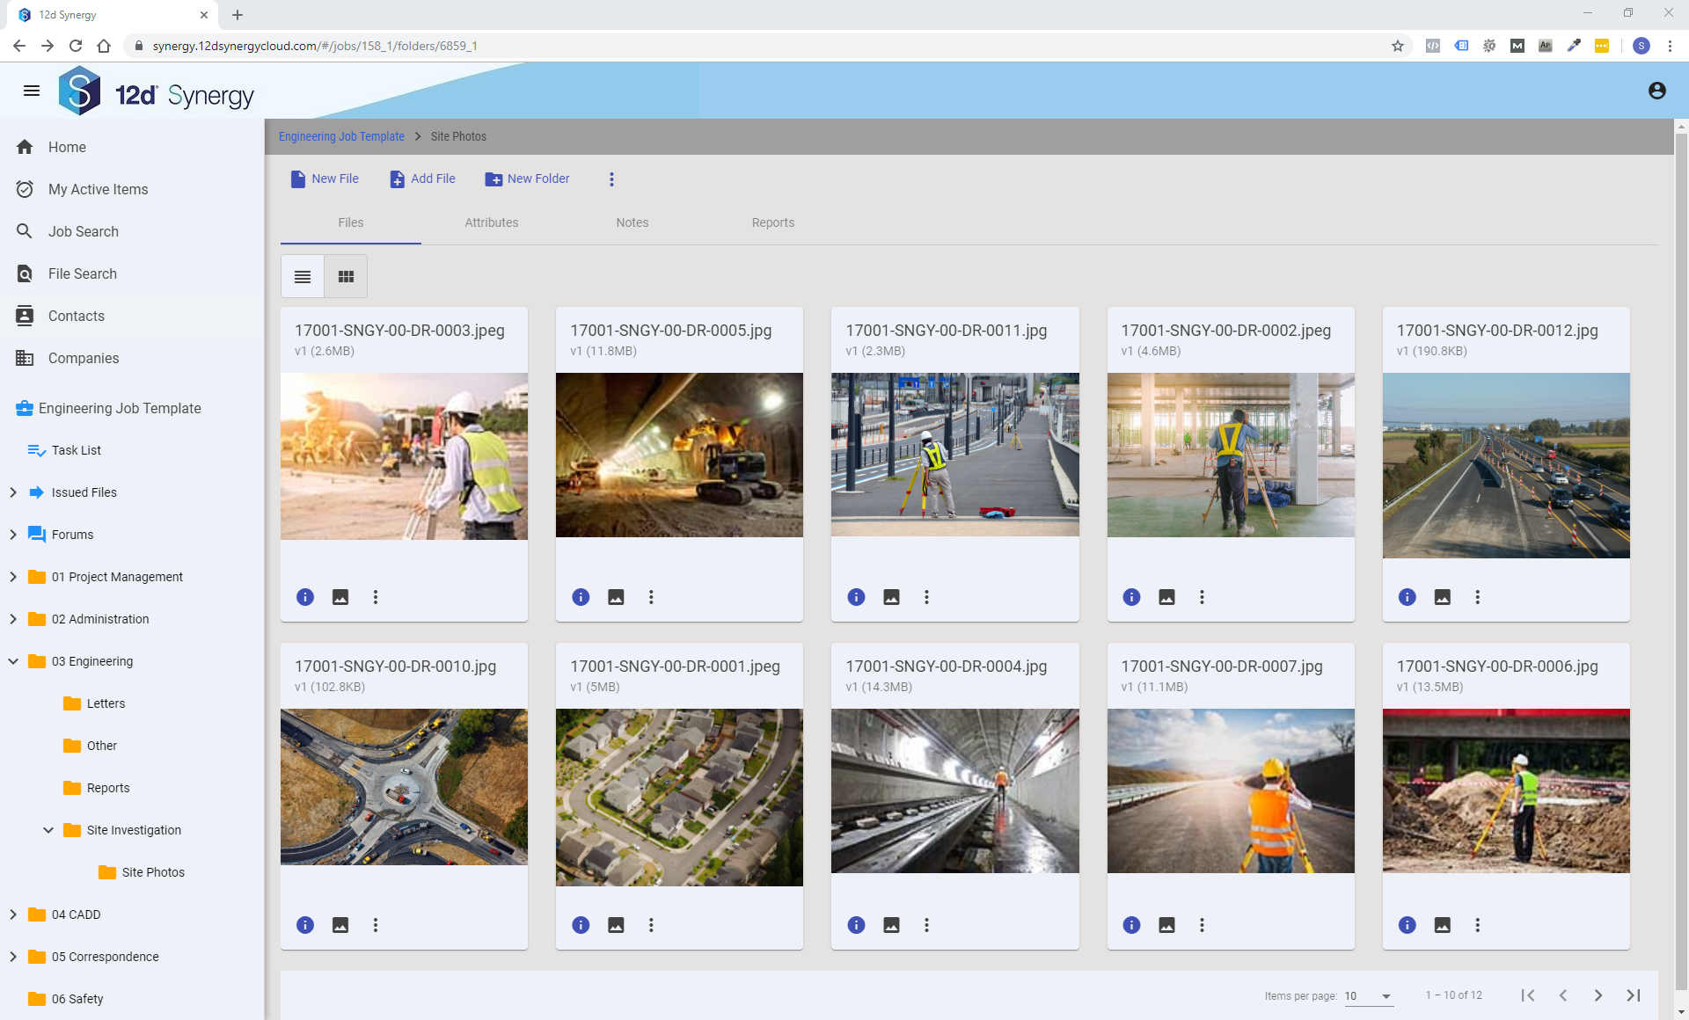The width and height of the screenshot is (1689, 1020).
Task: Click the user account icon
Action: pyautogui.click(x=1656, y=91)
